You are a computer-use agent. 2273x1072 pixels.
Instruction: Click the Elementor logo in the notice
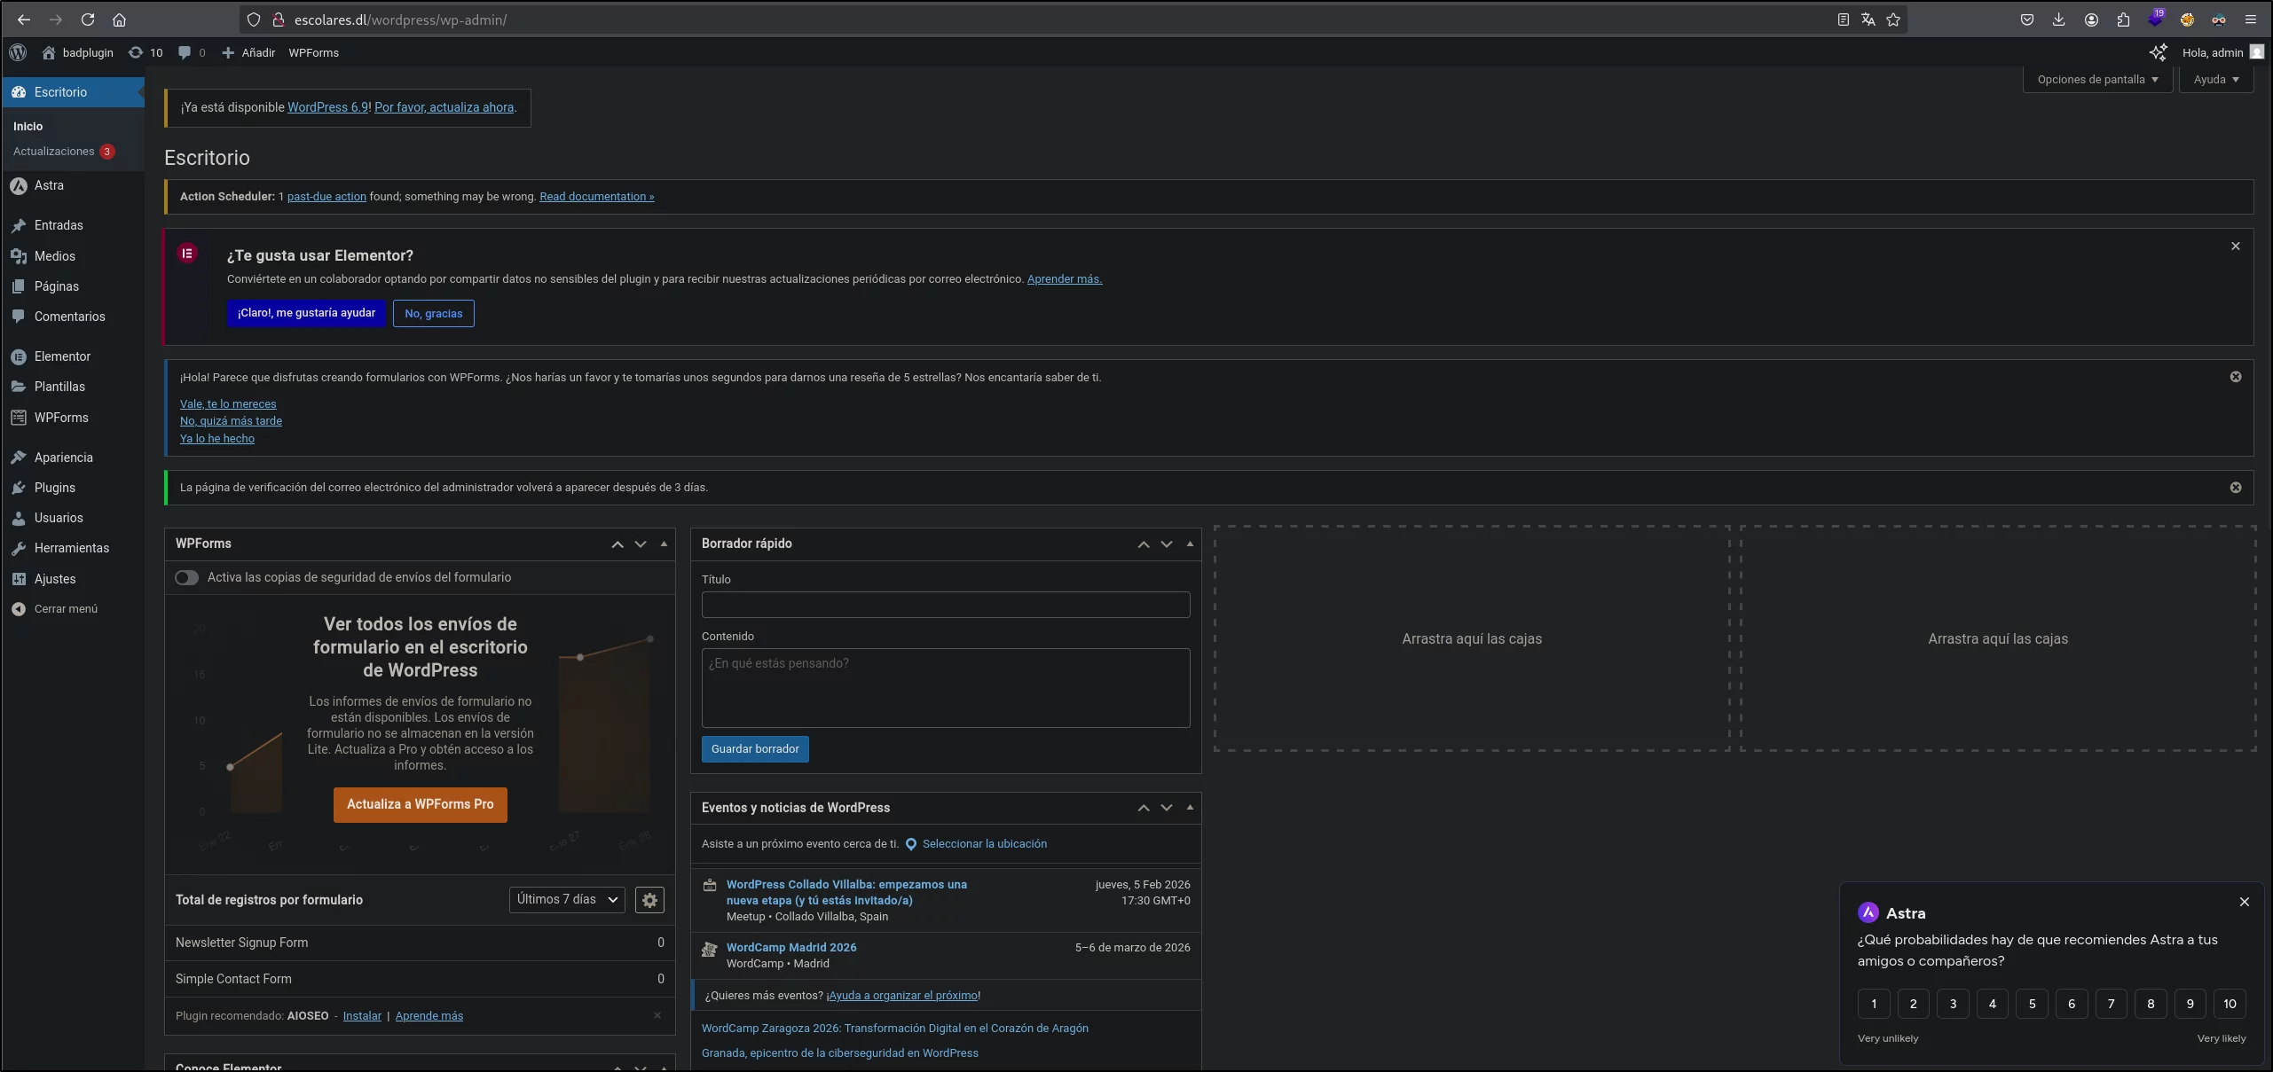click(187, 254)
